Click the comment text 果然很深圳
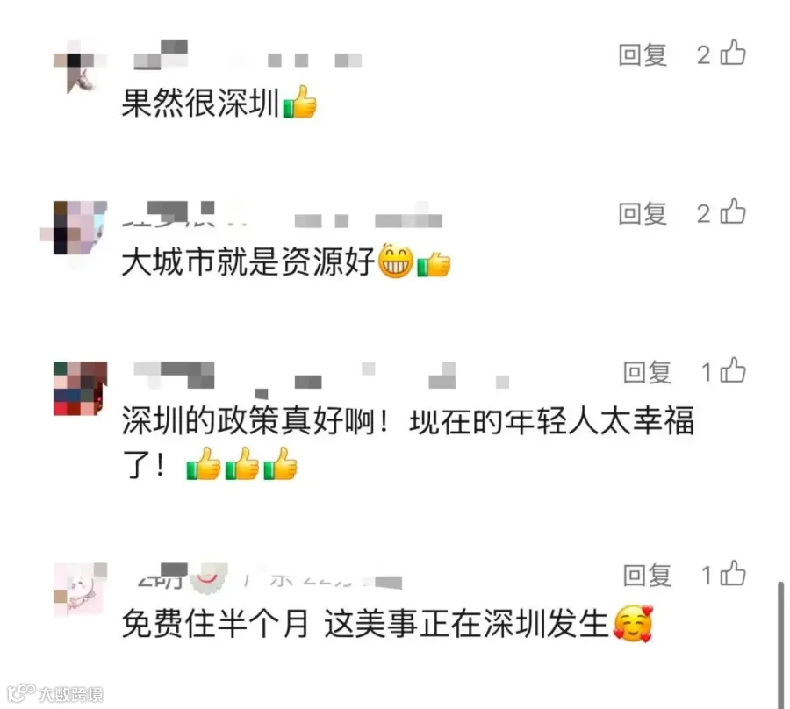This screenshot has height=709, width=790. point(200,104)
